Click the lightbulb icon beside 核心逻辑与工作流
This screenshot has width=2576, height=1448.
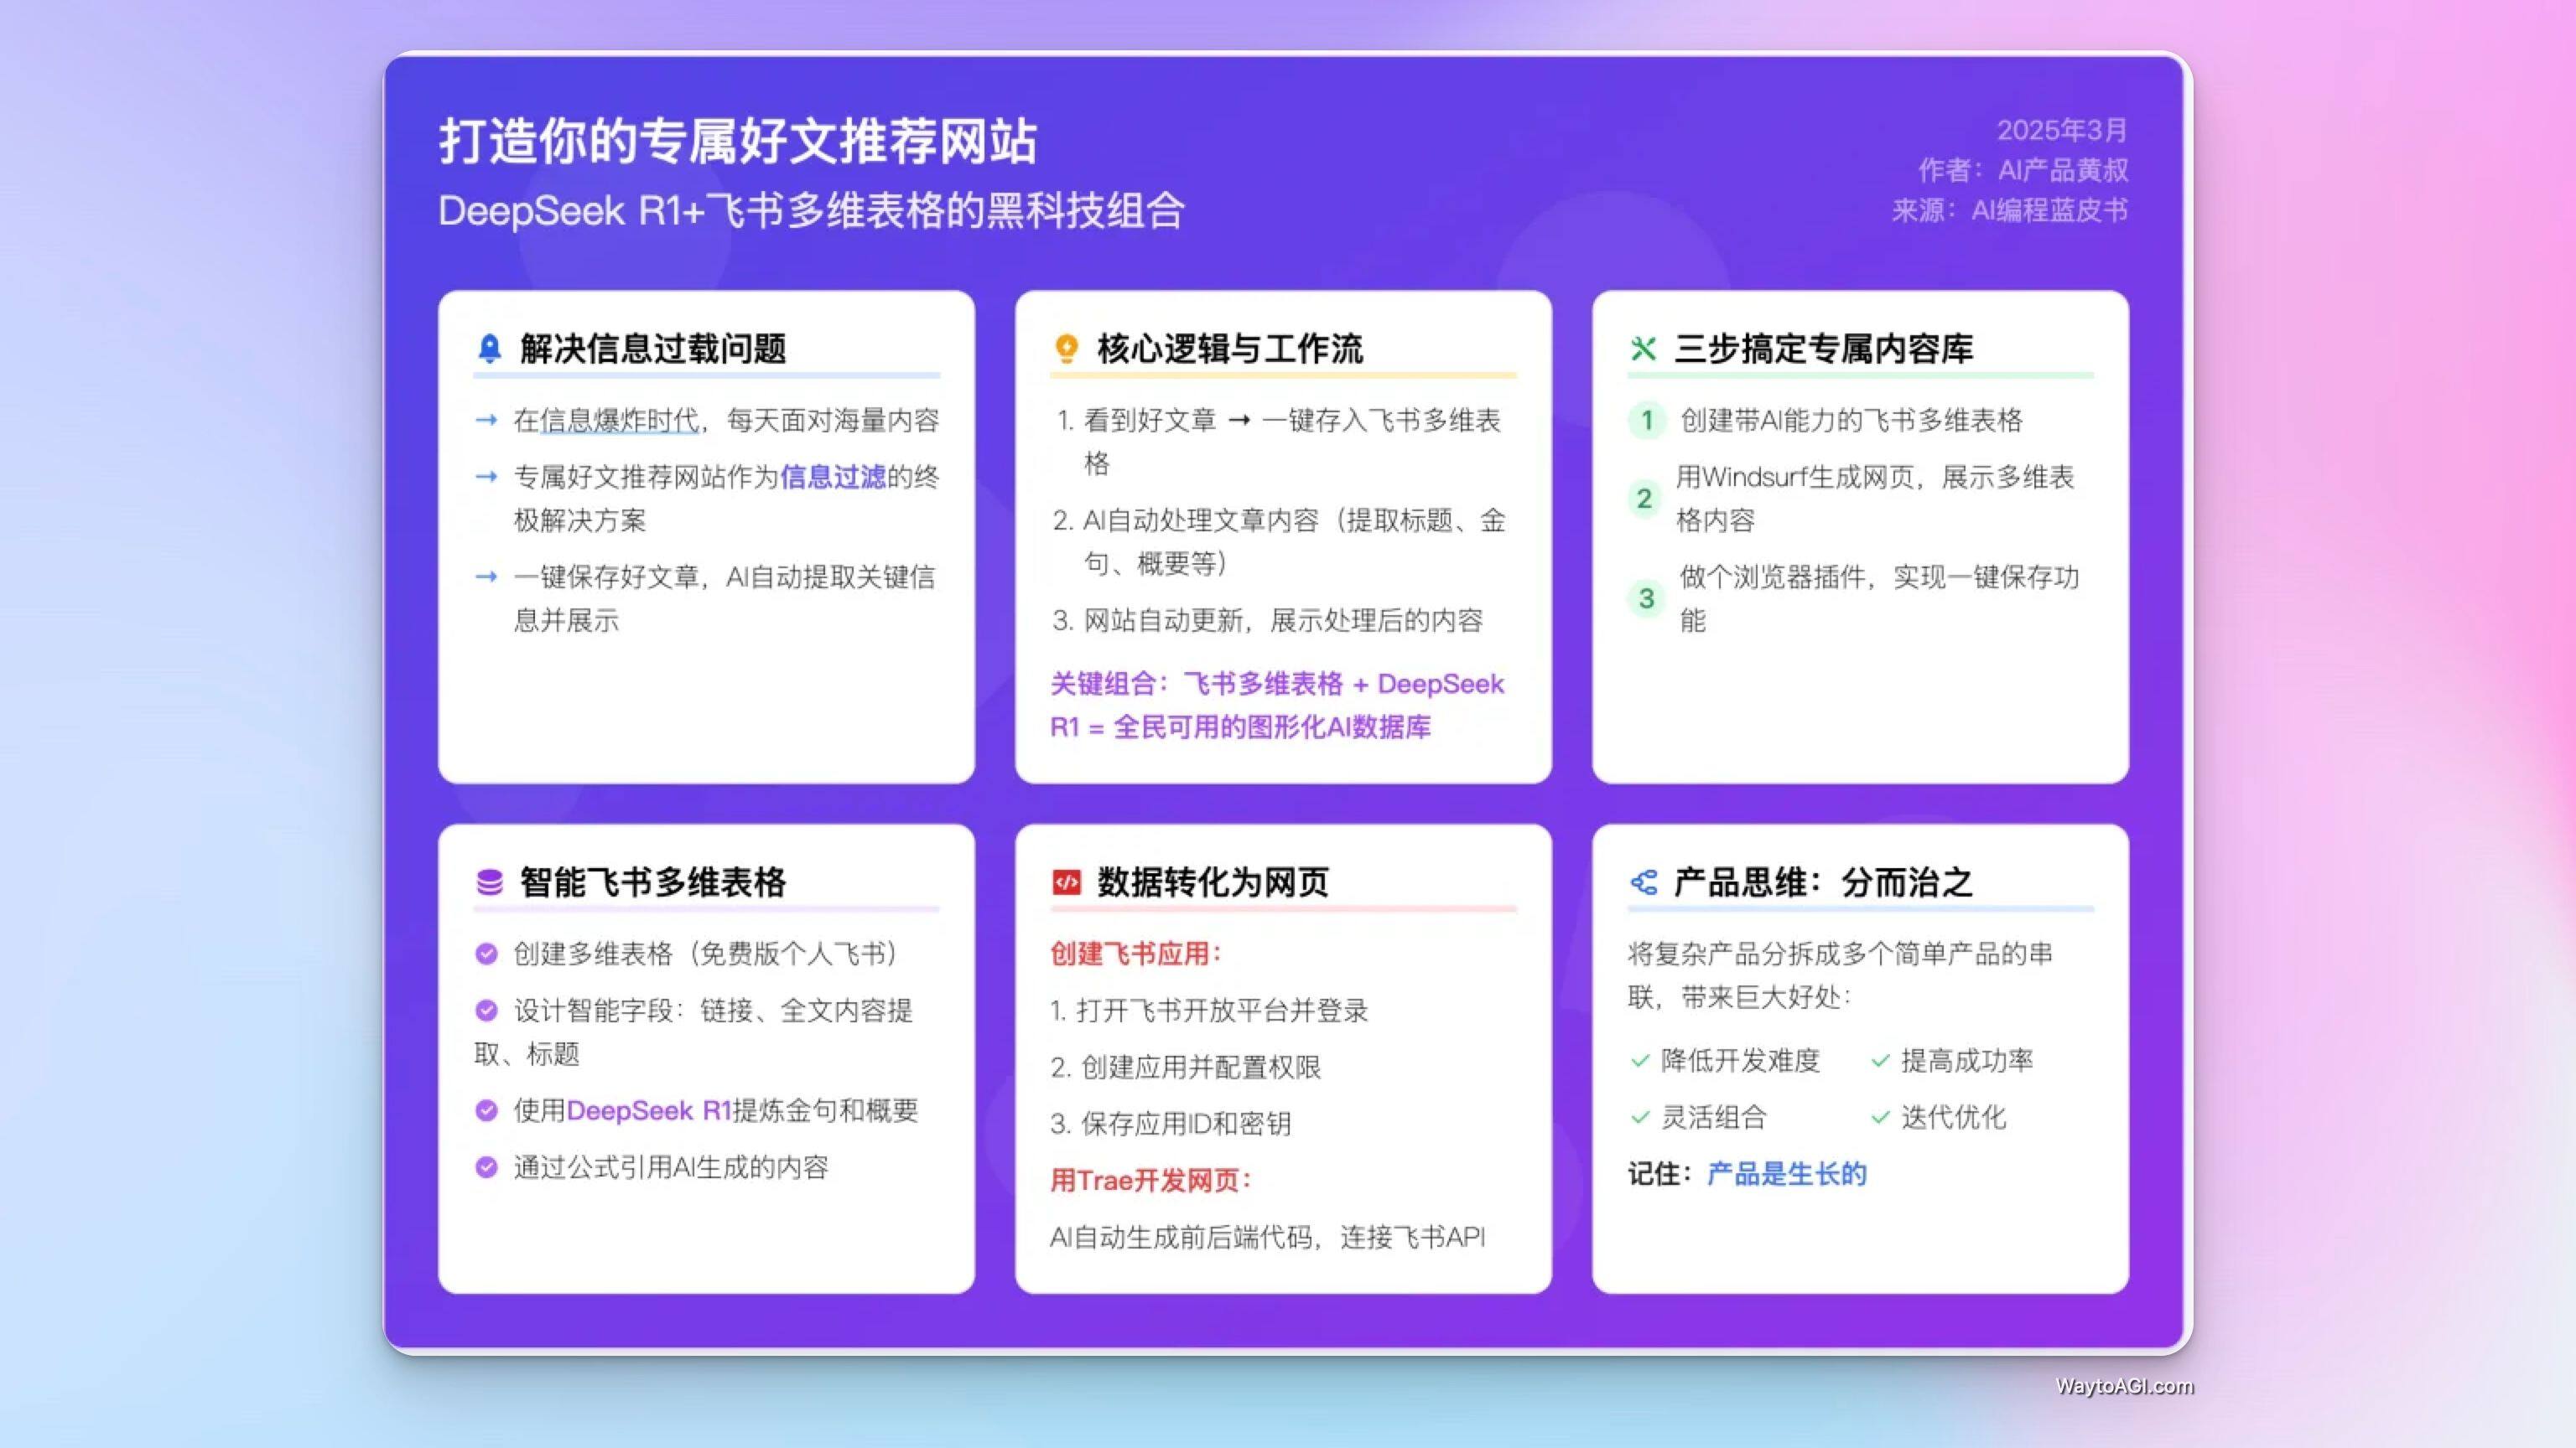point(1066,348)
